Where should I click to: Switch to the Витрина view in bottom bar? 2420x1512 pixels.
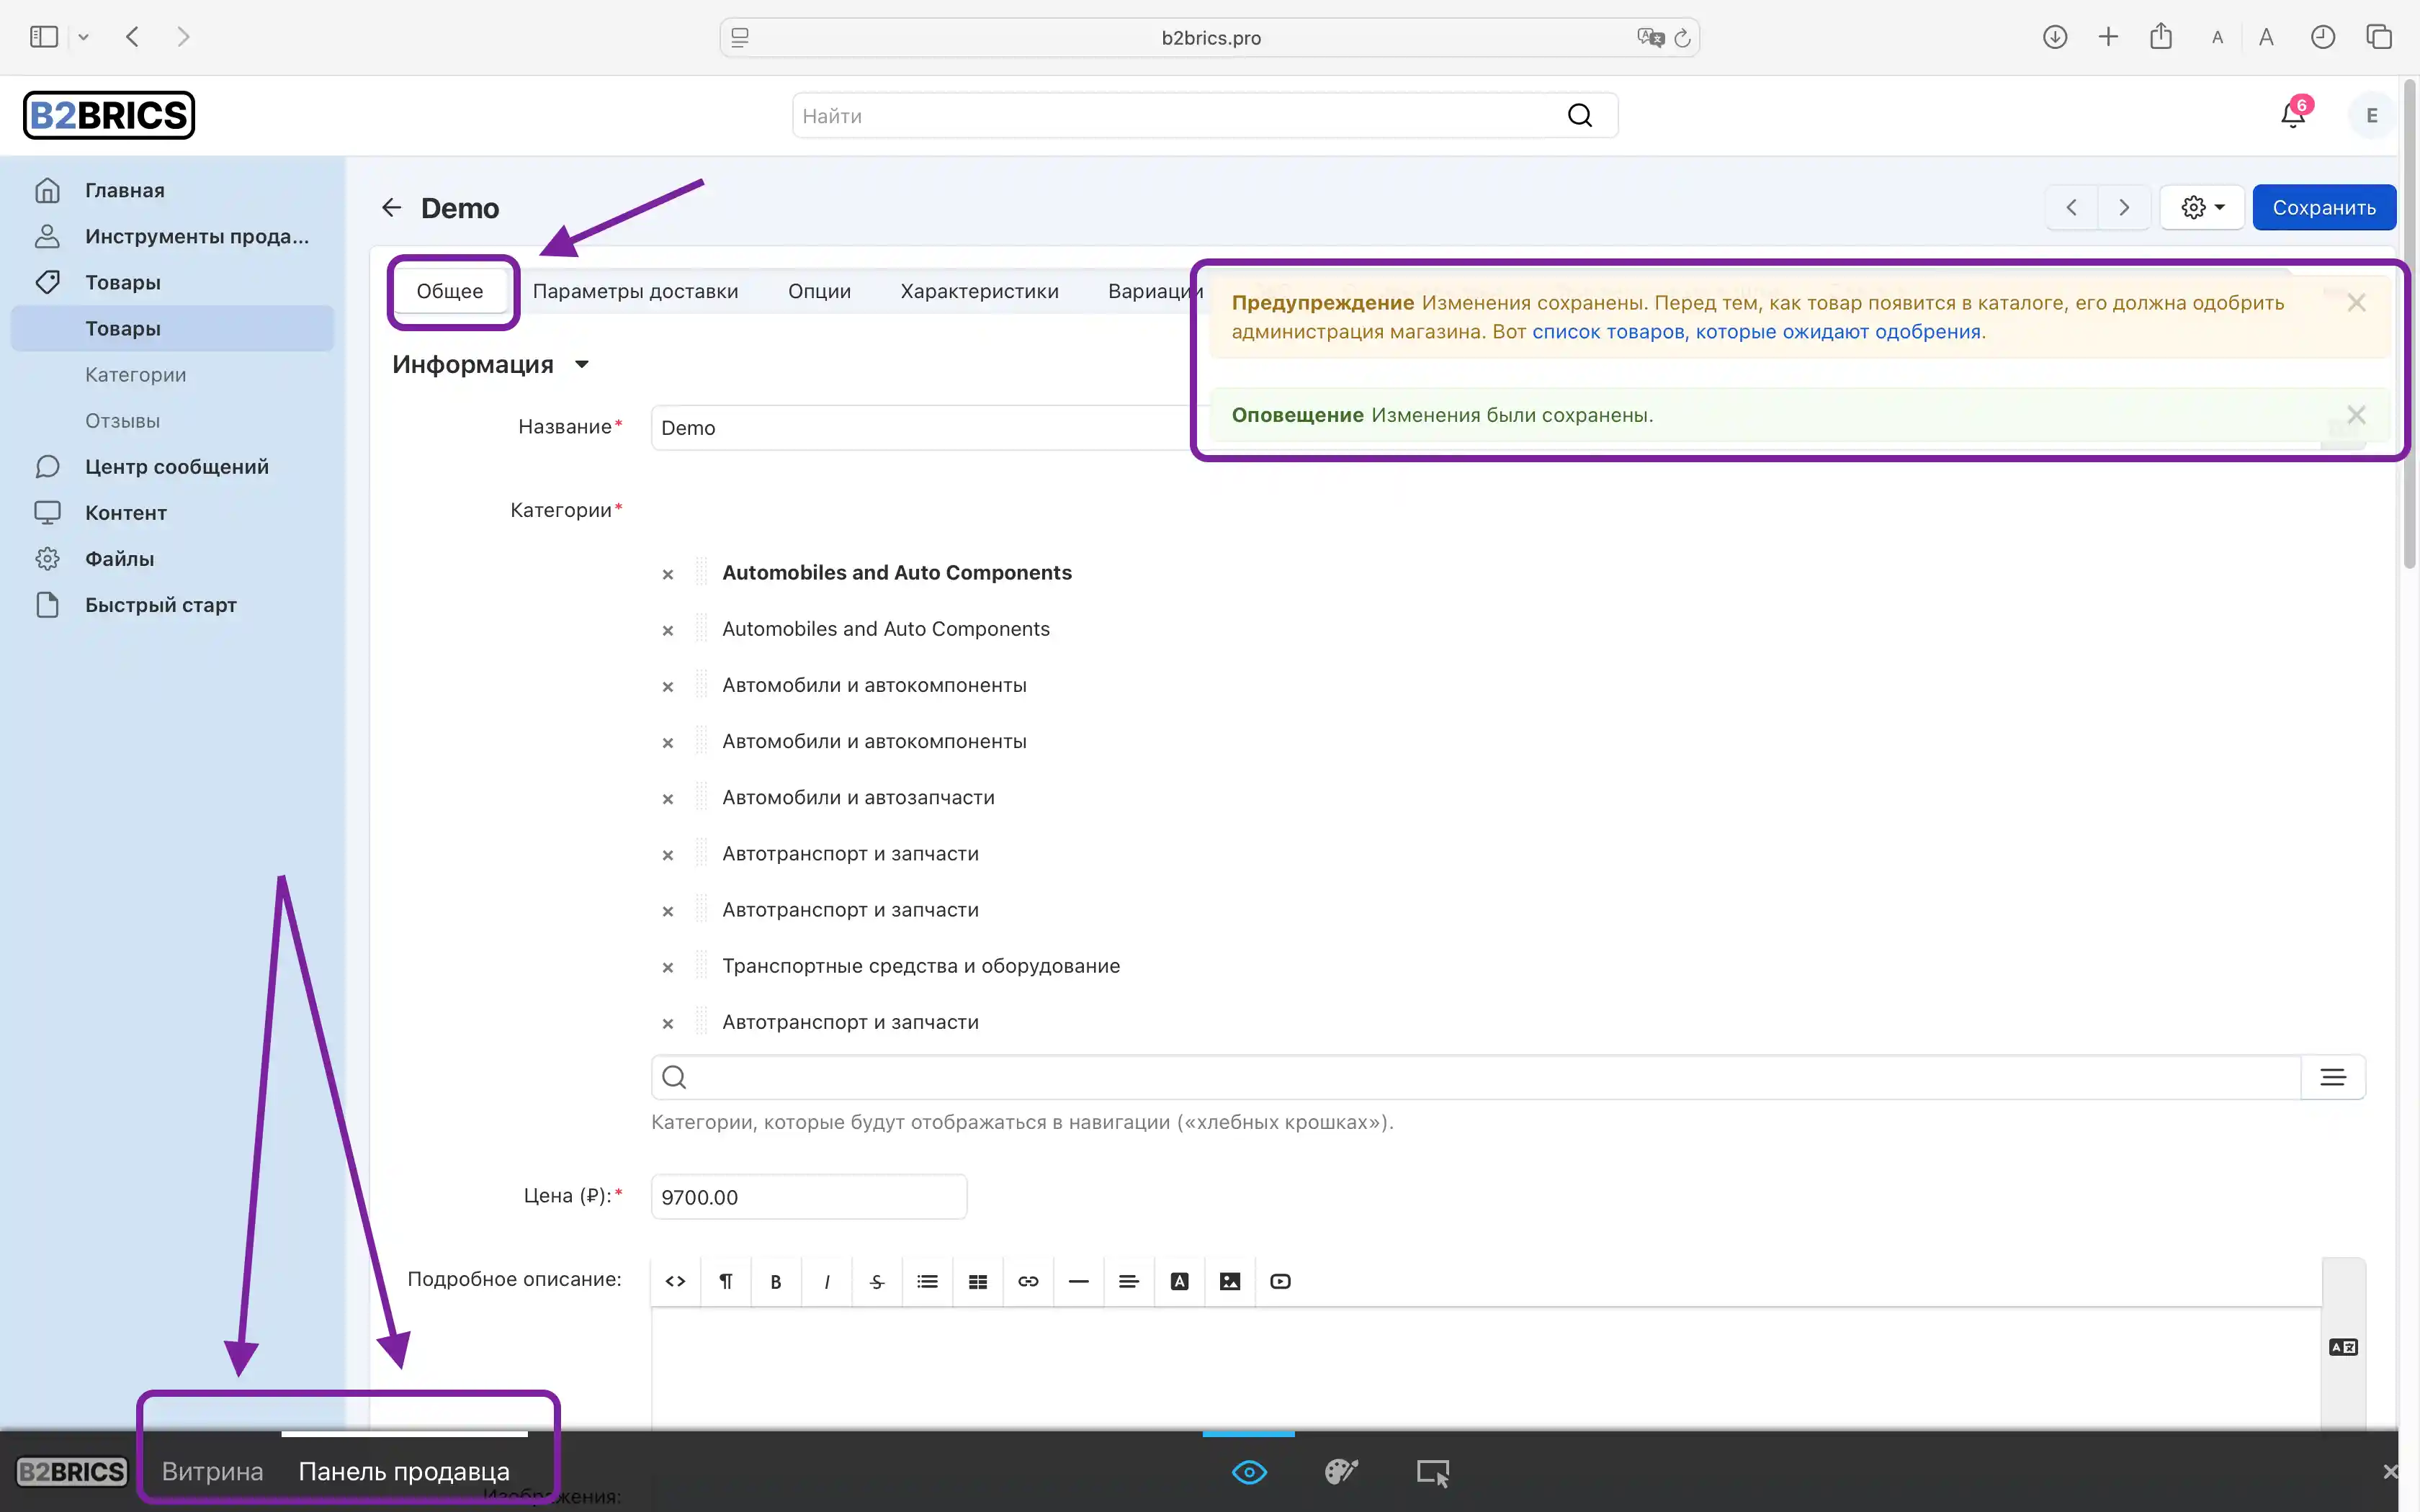pos(212,1471)
